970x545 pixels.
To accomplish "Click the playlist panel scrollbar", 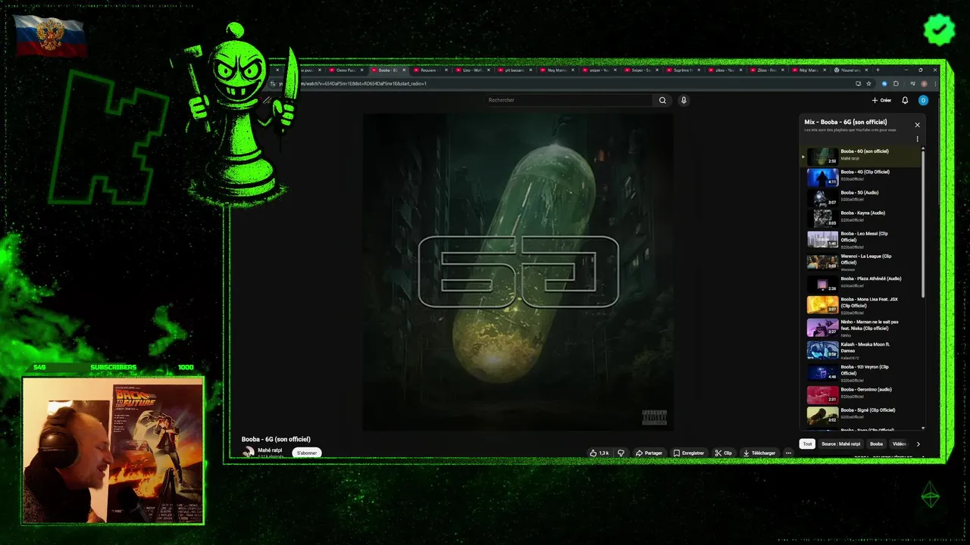I will click(923, 223).
